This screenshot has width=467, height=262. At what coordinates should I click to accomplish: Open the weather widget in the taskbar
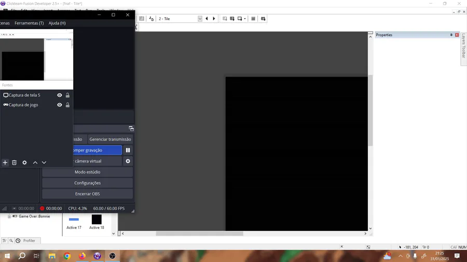(387, 256)
